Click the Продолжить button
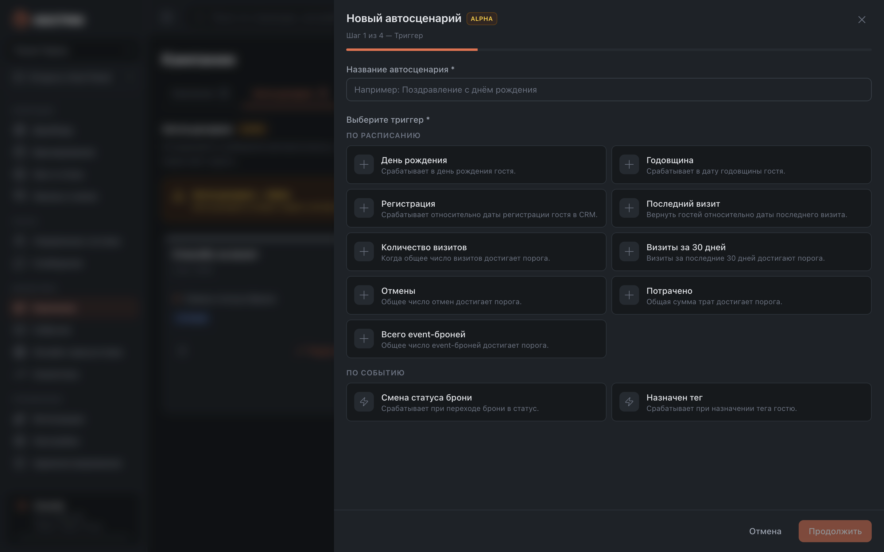Viewport: 884px width, 552px height. pos(835,531)
